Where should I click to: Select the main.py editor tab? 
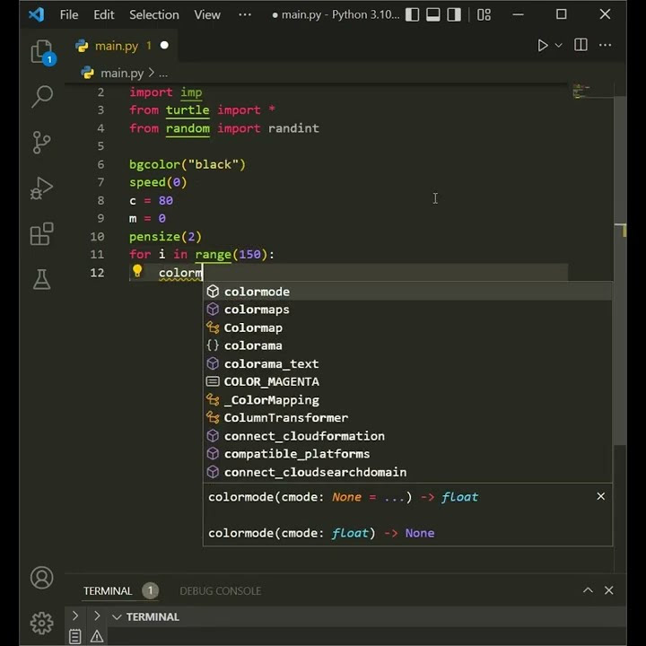click(x=122, y=46)
